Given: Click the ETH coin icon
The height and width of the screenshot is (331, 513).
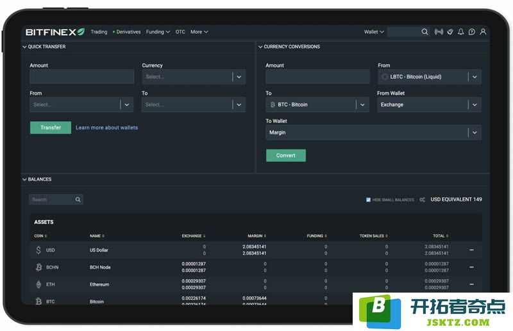Looking at the screenshot, I should click(x=38, y=284).
